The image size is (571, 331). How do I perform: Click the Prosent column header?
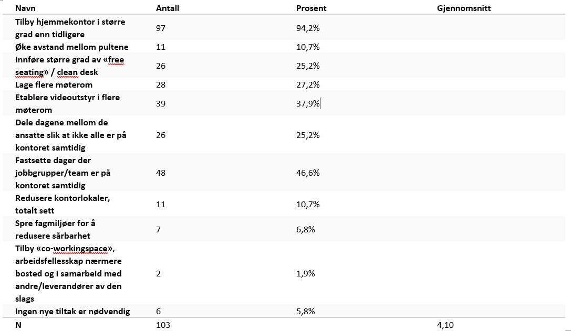[x=311, y=8]
